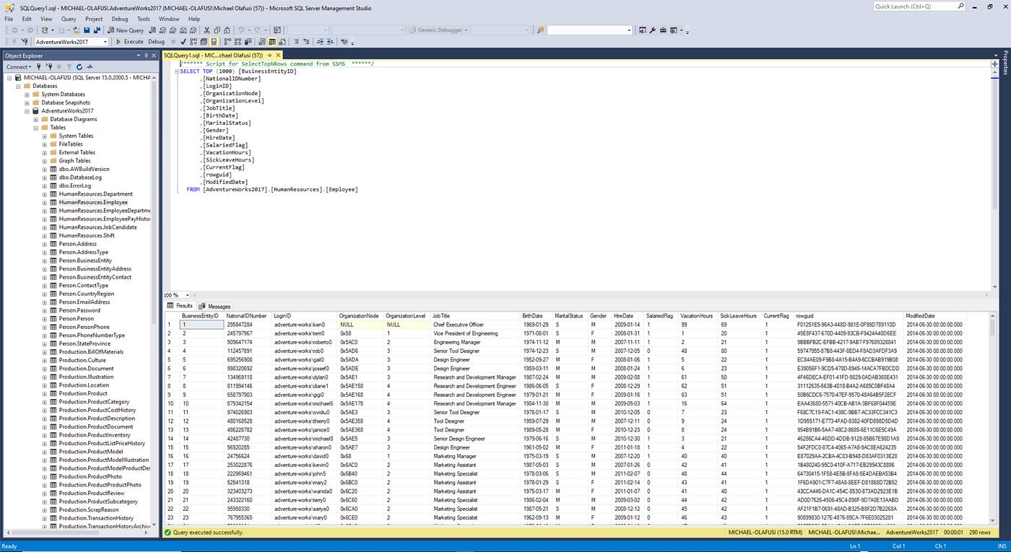The image size is (1011, 552).
Task: Open the File menu
Action: click(x=9, y=19)
